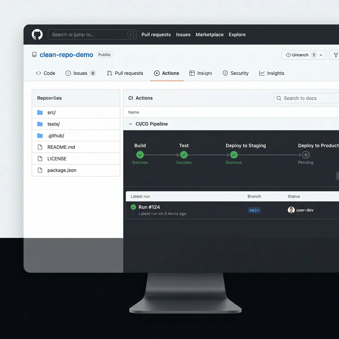This screenshot has height=339, width=339.
Task: Click the LICENSE file icon
Action: point(40,158)
